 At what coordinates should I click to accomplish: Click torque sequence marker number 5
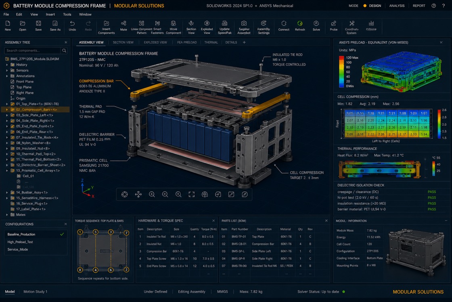[x=95, y=232]
